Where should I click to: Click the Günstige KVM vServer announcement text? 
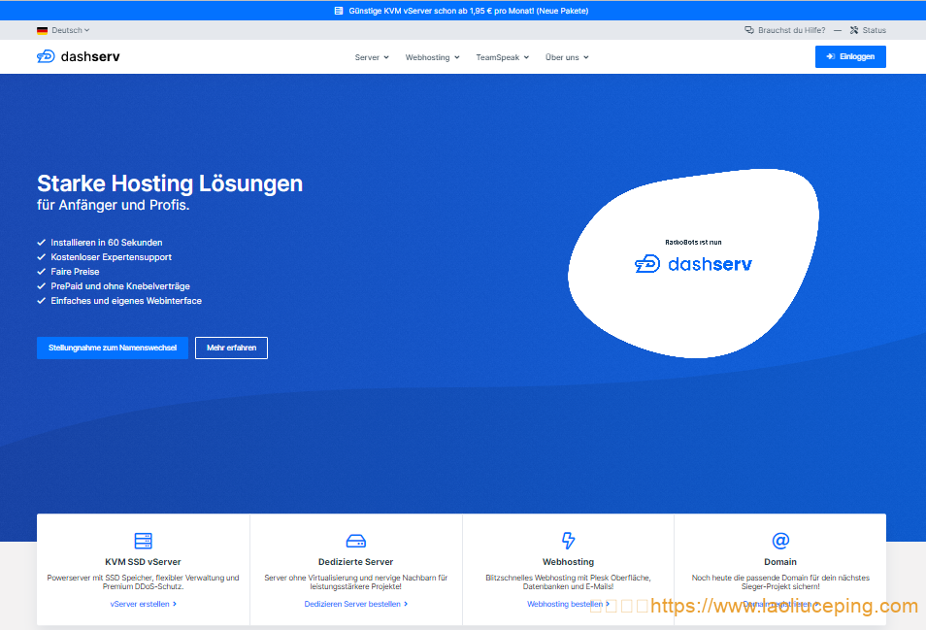coord(468,11)
